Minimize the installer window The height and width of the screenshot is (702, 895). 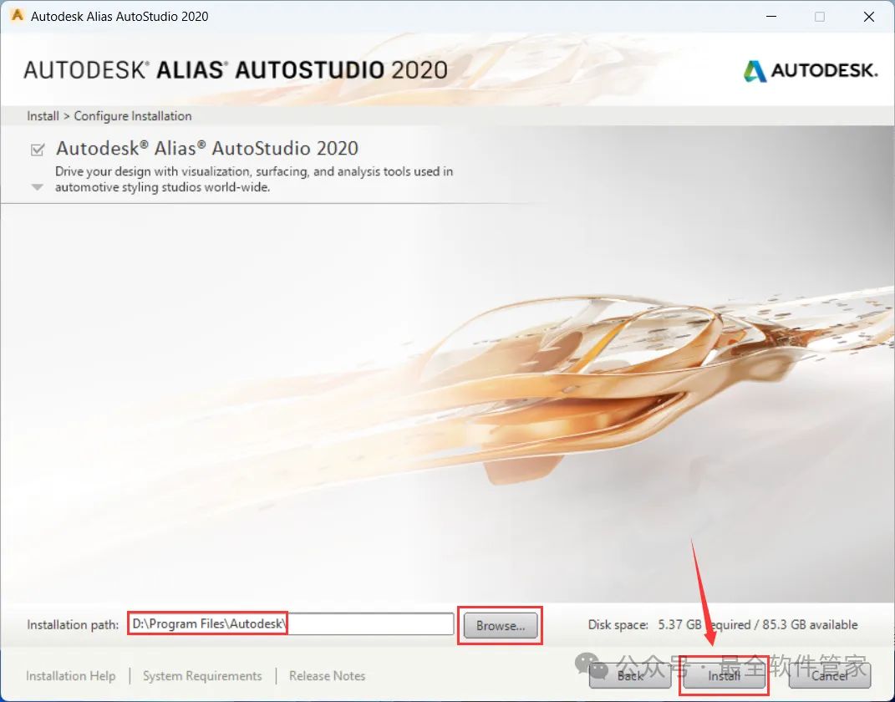(x=771, y=17)
